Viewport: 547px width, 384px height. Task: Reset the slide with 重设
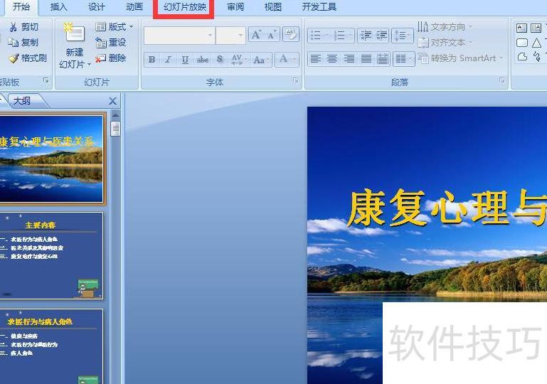click(x=110, y=43)
